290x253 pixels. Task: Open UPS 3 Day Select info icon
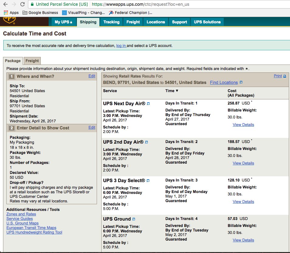(148, 181)
